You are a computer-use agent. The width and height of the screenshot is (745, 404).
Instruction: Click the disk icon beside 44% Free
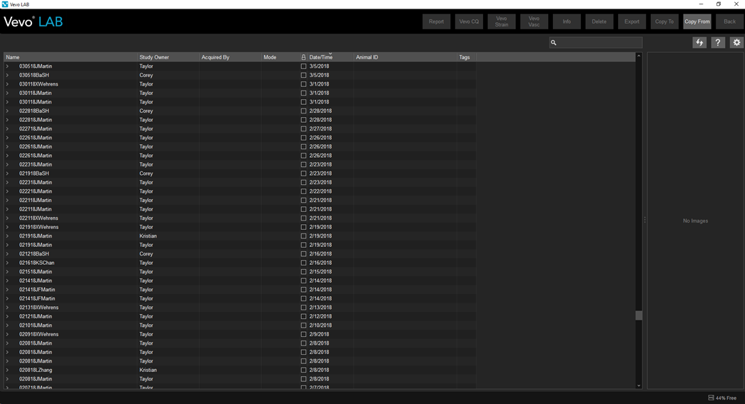tap(711, 398)
